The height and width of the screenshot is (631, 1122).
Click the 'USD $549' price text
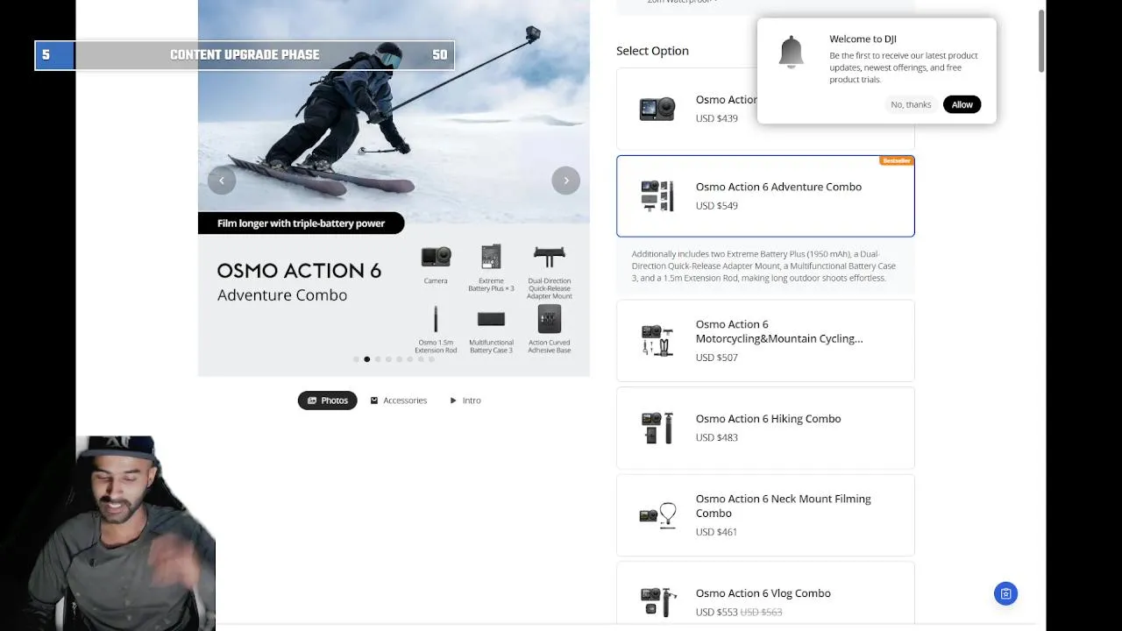pyautogui.click(x=717, y=206)
